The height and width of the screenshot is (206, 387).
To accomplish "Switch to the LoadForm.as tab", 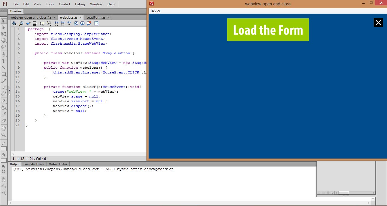I will [96, 18].
